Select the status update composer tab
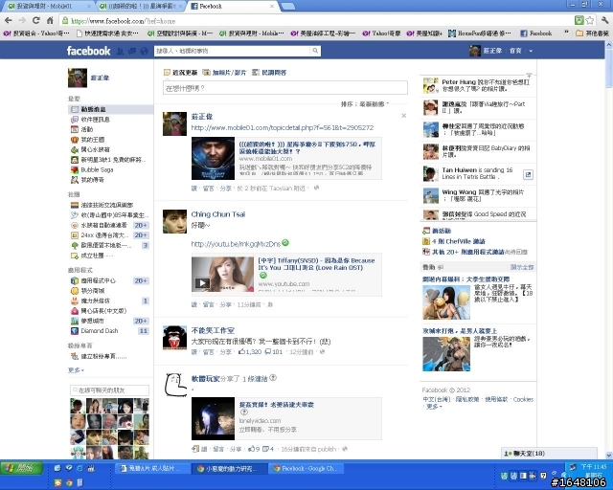 tap(181, 73)
